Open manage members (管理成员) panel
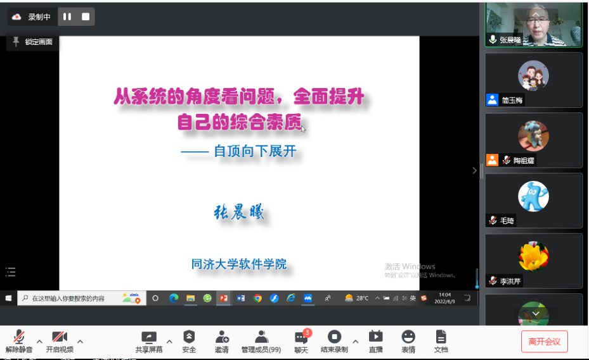 pyautogui.click(x=261, y=340)
